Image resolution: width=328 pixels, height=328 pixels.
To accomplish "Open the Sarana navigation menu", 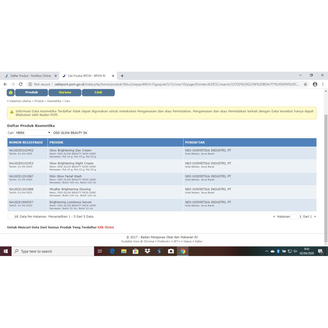I will point(65,93).
